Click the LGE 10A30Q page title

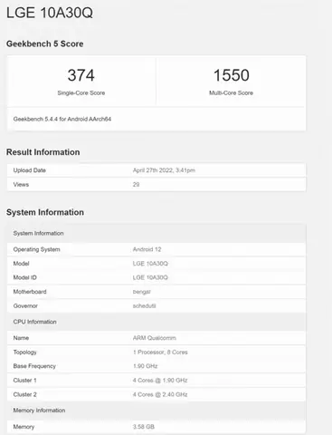click(50, 13)
